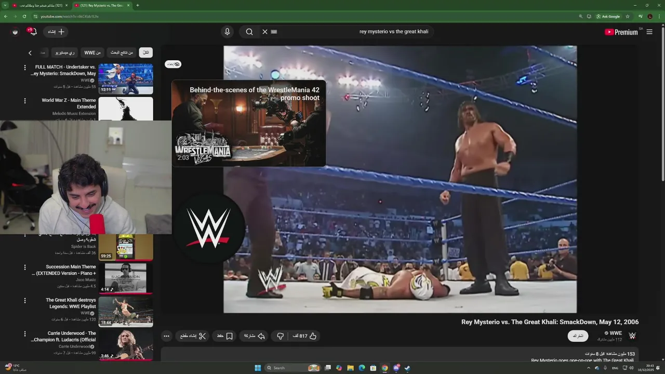
Task: Open File Explorer from taskbar
Action: tap(350, 368)
